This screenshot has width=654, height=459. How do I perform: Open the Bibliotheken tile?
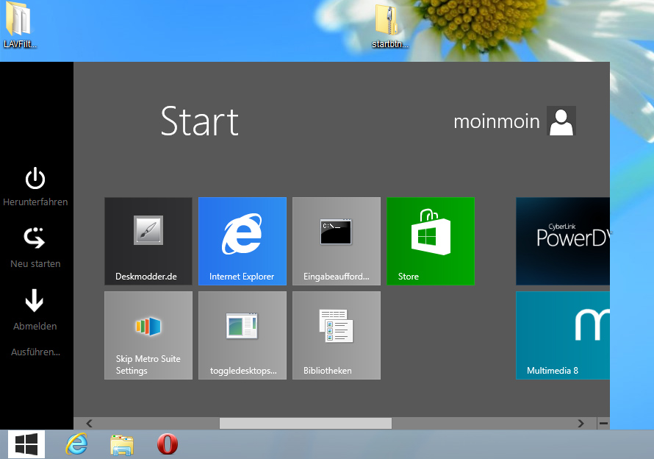(x=337, y=335)
